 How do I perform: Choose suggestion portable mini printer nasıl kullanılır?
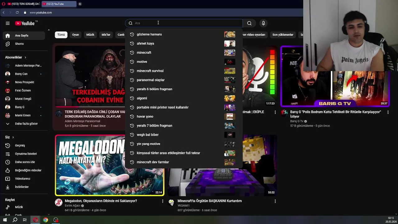click(x=184, y=107)
